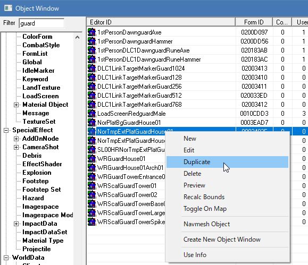
Task: Click the icon beside DLC1LinkTargetMarkerGuard512
Action: 91,96
